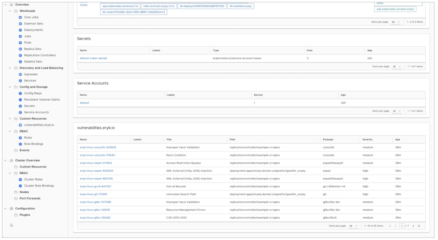This screenshot has height=240, width=438.
Task: Click the Out-of-Bounds title cell
Action: click(x=177, y=186)
